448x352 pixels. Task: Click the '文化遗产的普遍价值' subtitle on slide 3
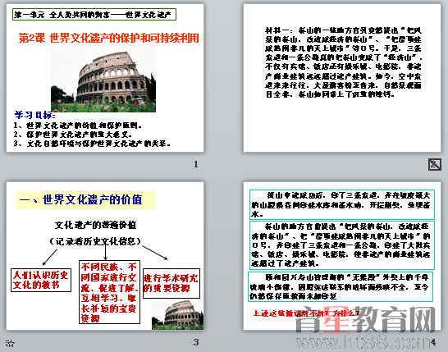pos(95,225)
